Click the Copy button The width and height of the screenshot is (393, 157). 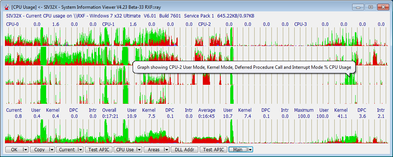pyautogui.click(x=39, y=150)
